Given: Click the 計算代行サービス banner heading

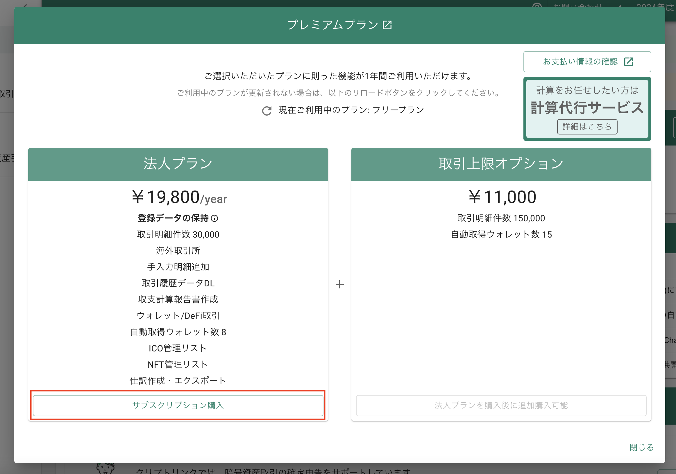Looking at the screenshot, I should click(587, 107).
